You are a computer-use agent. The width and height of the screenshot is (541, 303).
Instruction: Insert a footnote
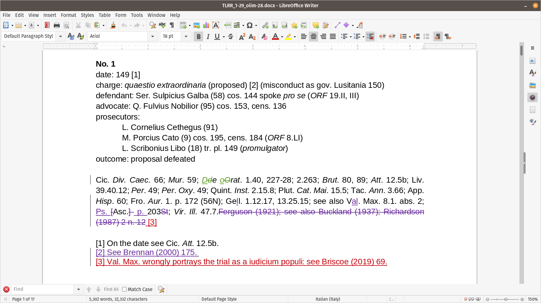click(x=275, y=25)
